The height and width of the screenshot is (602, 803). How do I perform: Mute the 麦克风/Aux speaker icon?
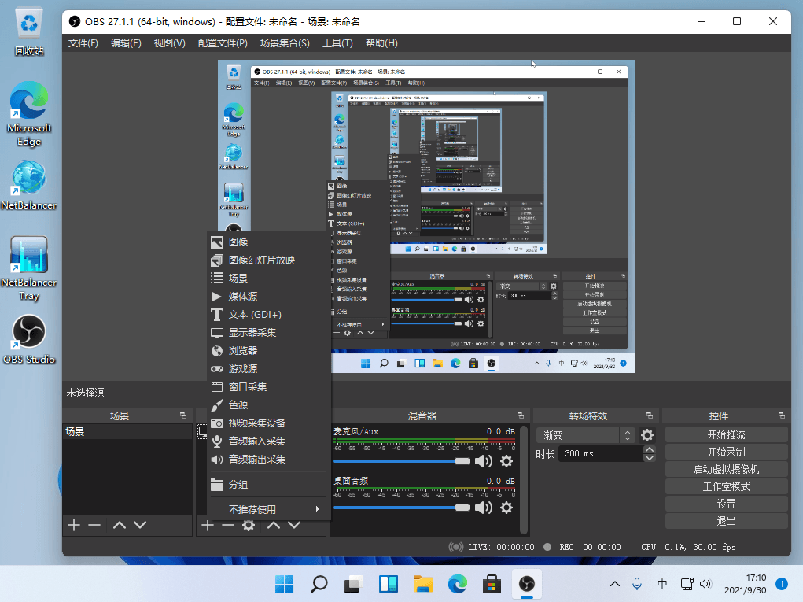pos(483,461)
